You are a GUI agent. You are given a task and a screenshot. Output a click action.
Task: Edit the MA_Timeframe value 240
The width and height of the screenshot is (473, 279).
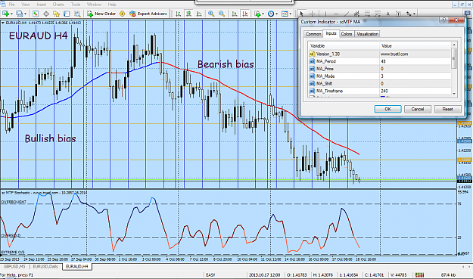[415, 91]
